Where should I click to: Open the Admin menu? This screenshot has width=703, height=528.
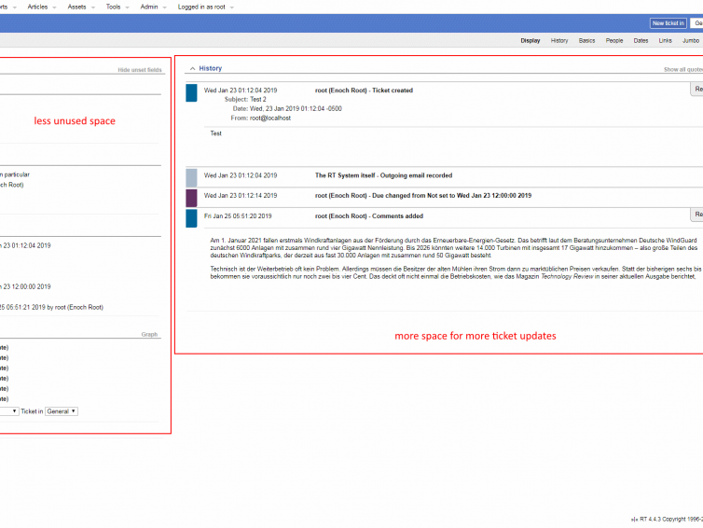(149, 7)
